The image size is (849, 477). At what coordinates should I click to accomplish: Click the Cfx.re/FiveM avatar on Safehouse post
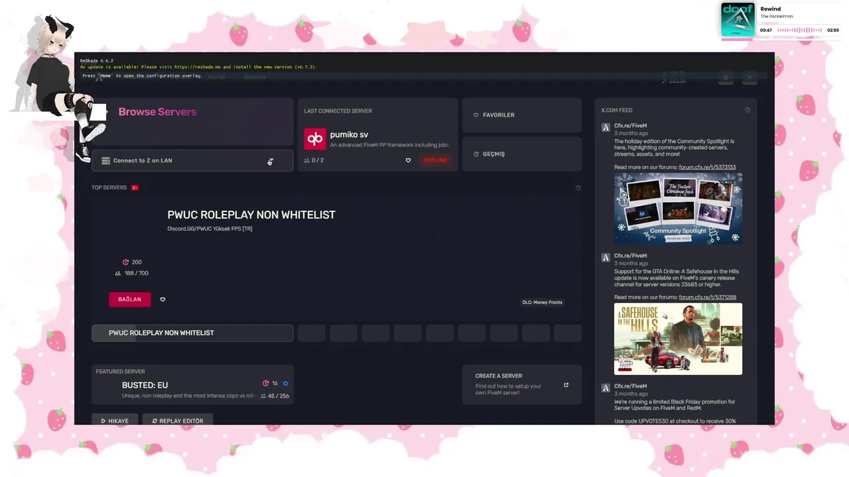click(606, 257)
